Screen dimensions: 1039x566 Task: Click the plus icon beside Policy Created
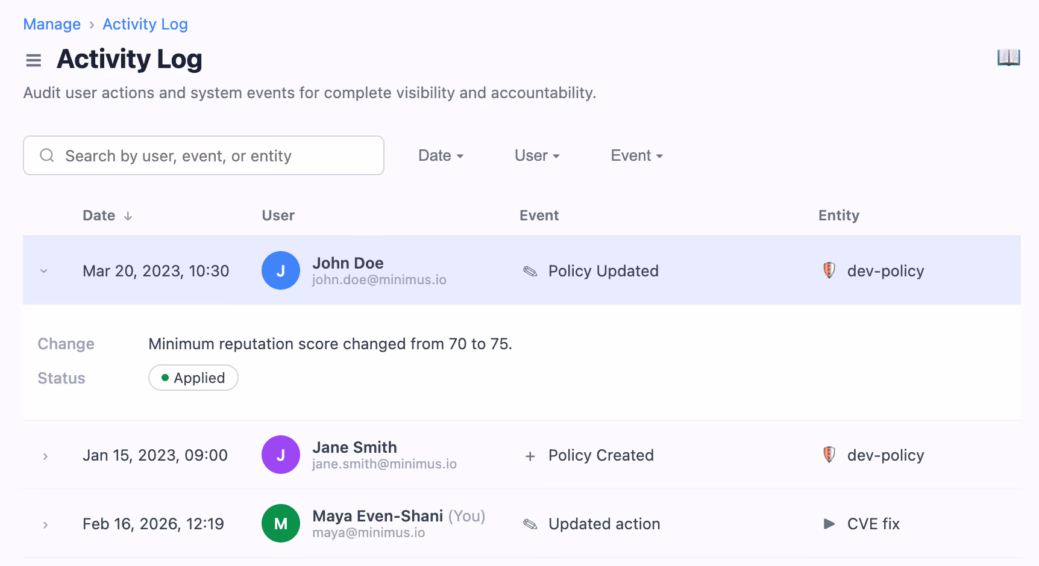click(530, 456)
